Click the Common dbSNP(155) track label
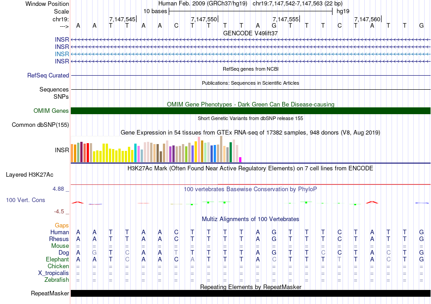The width and height of the screenshot is (431, 304). pyautogui.click(x=40, y=125)
